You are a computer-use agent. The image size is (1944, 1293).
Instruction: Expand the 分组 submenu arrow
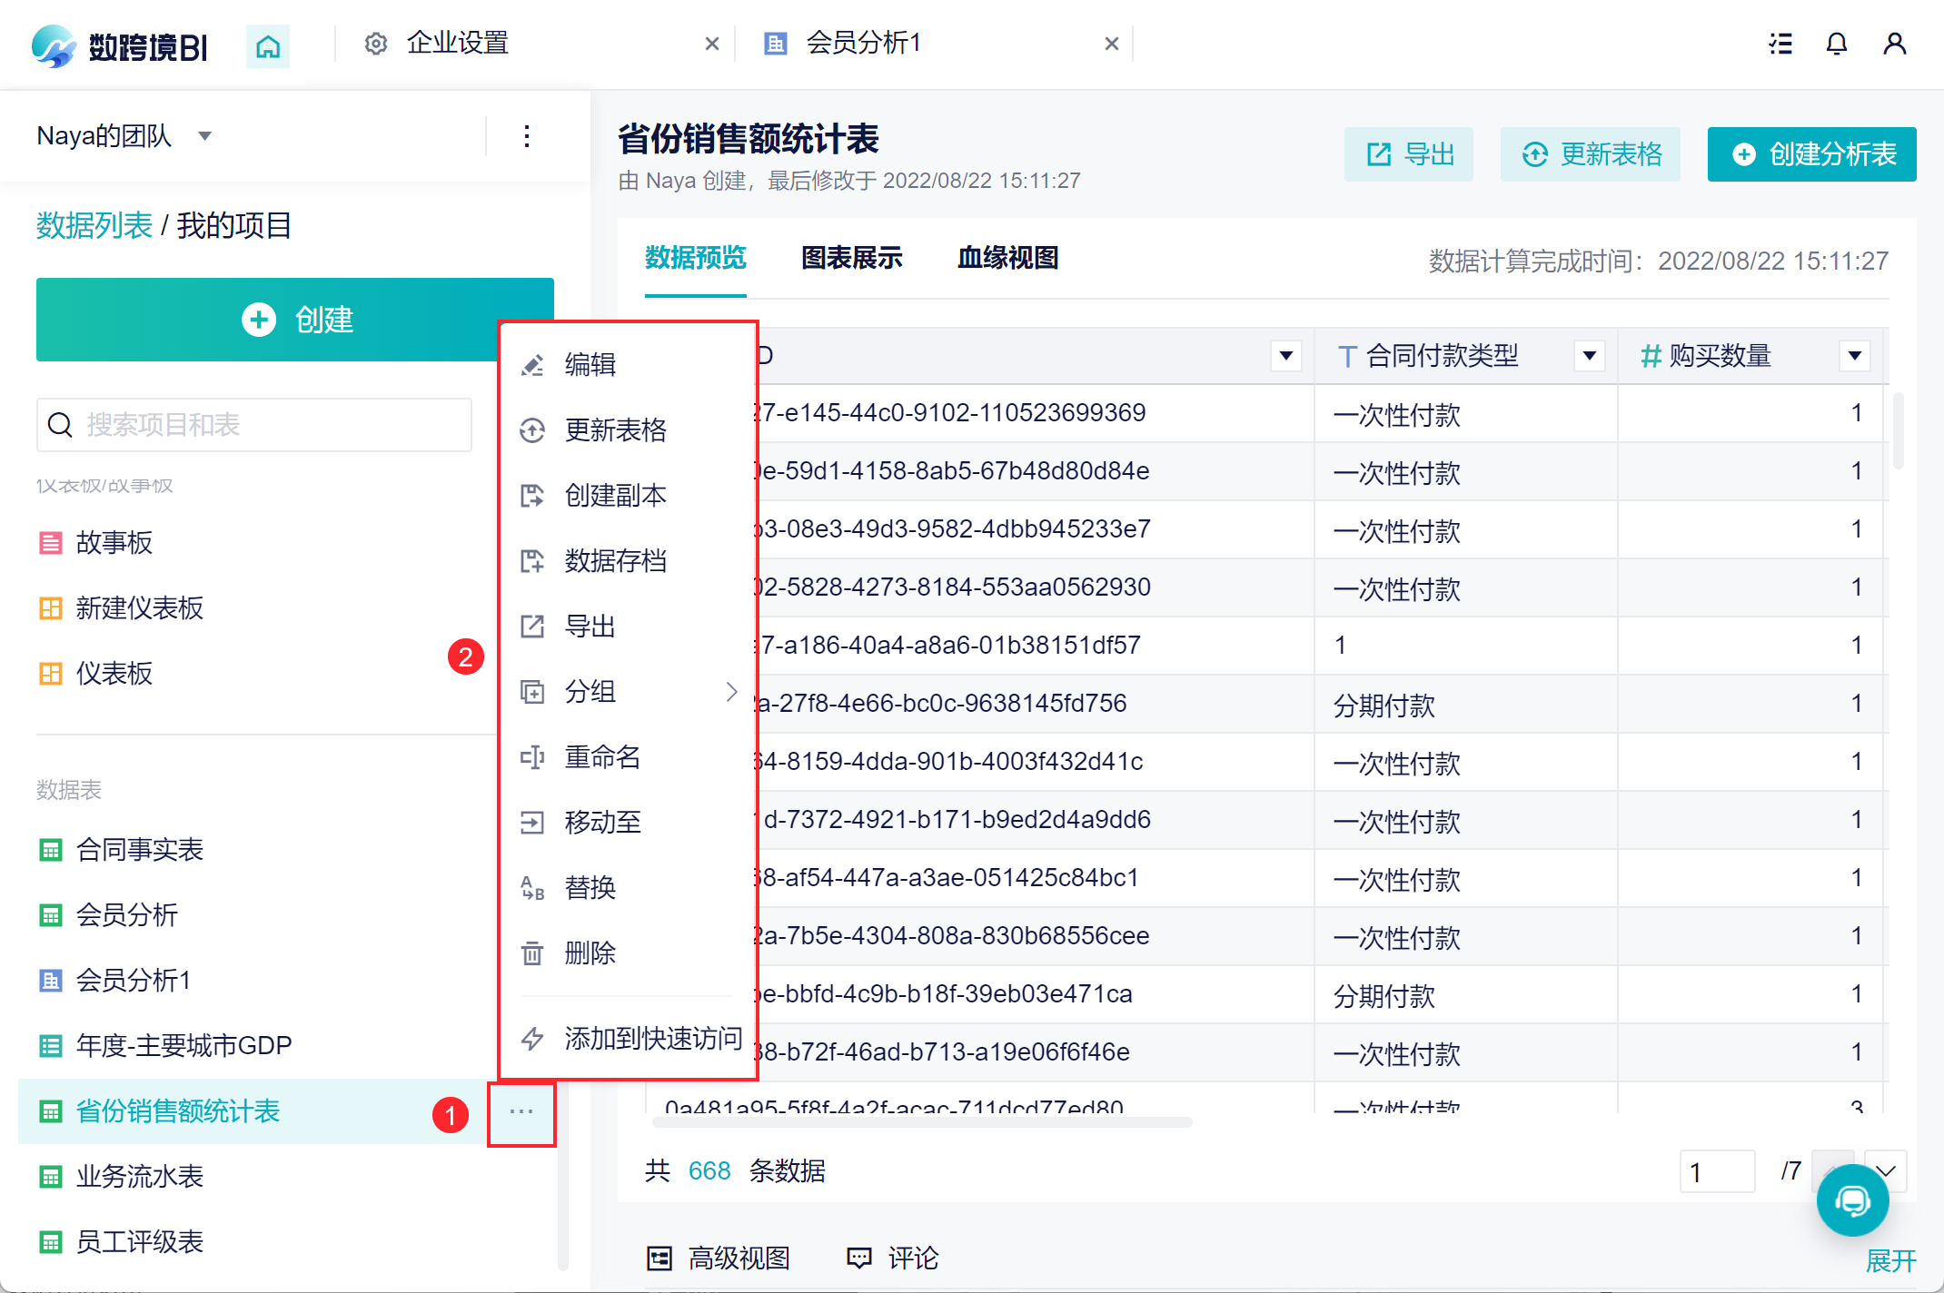(731, 692)
